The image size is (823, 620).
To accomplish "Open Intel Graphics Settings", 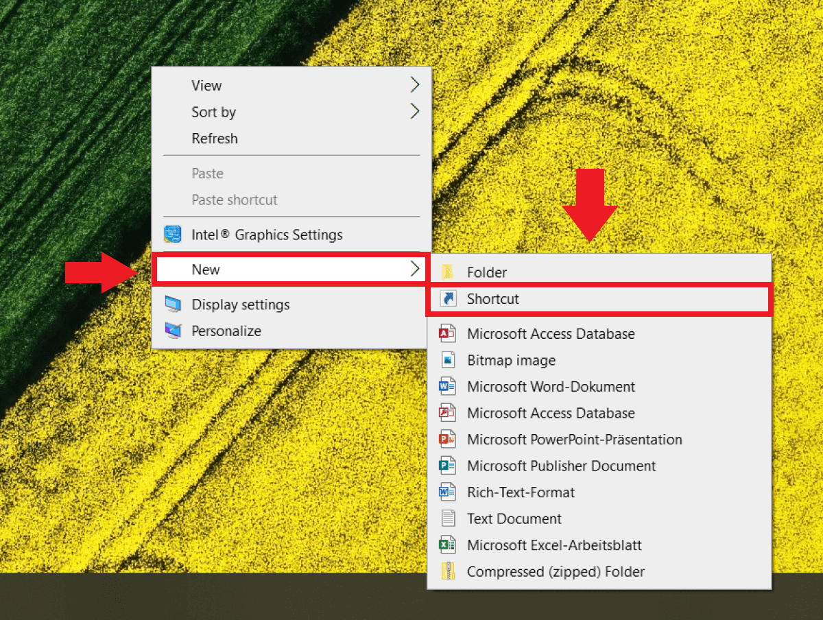I will point(267,235).
